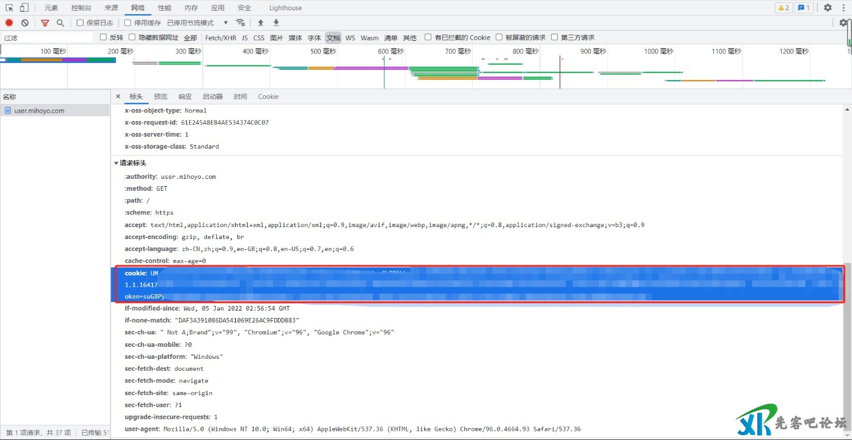Switch to the 控制台 panel tab

(x=81, y=8)
